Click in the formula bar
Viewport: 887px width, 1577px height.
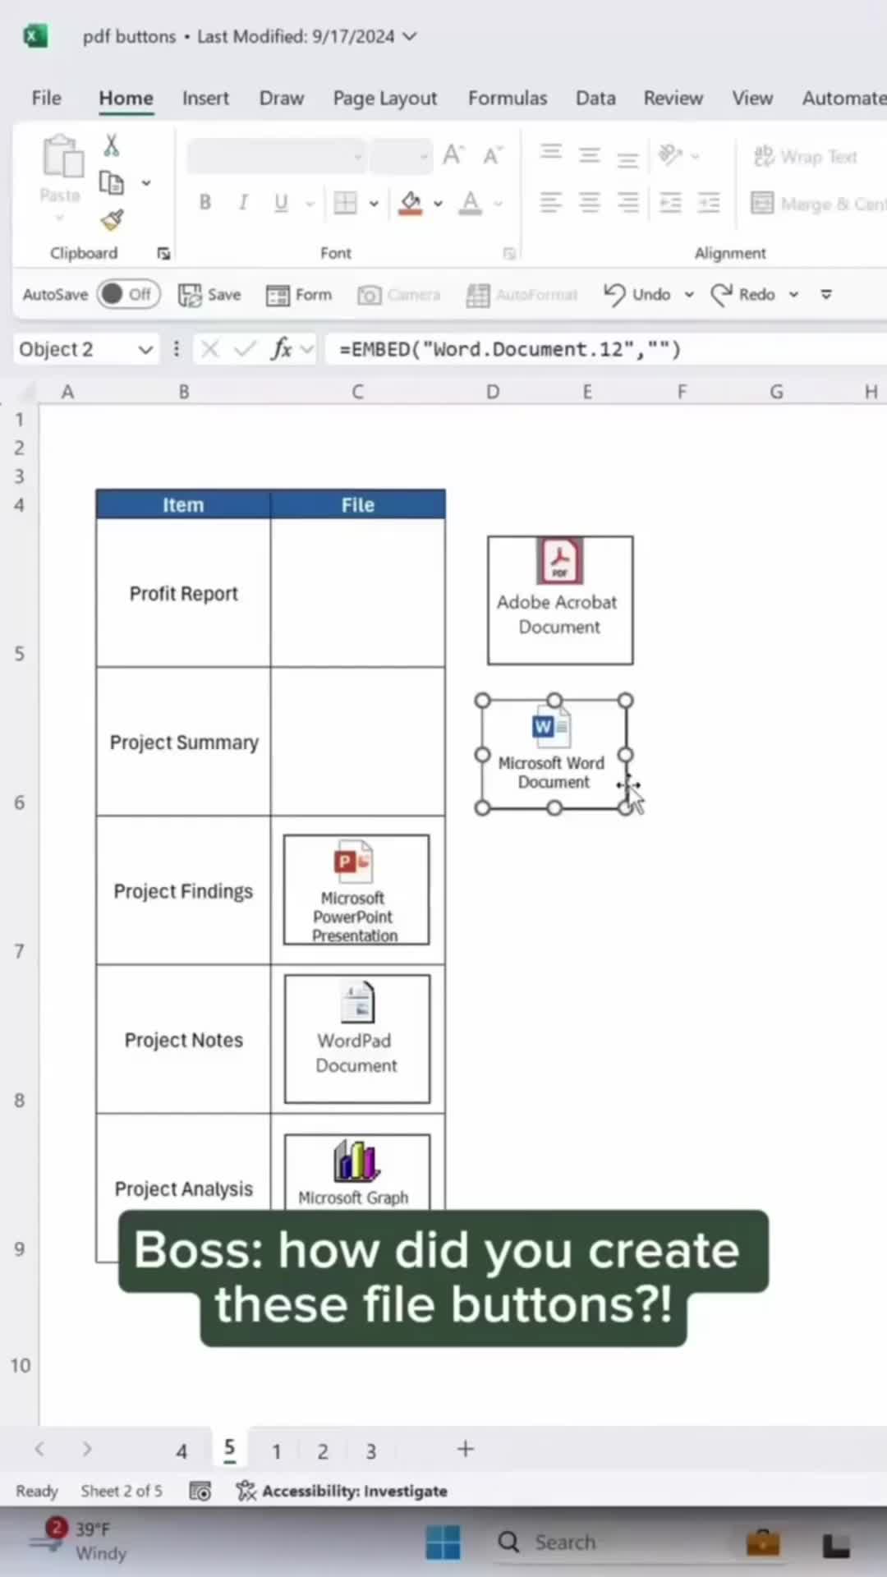[606, 349]
